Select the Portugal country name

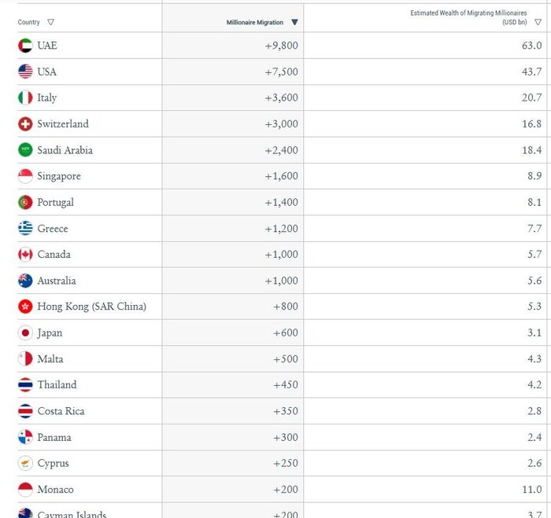(55, 202)
